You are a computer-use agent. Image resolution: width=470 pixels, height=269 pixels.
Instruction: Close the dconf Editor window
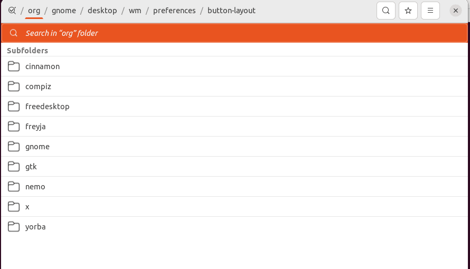click(455, 11)
